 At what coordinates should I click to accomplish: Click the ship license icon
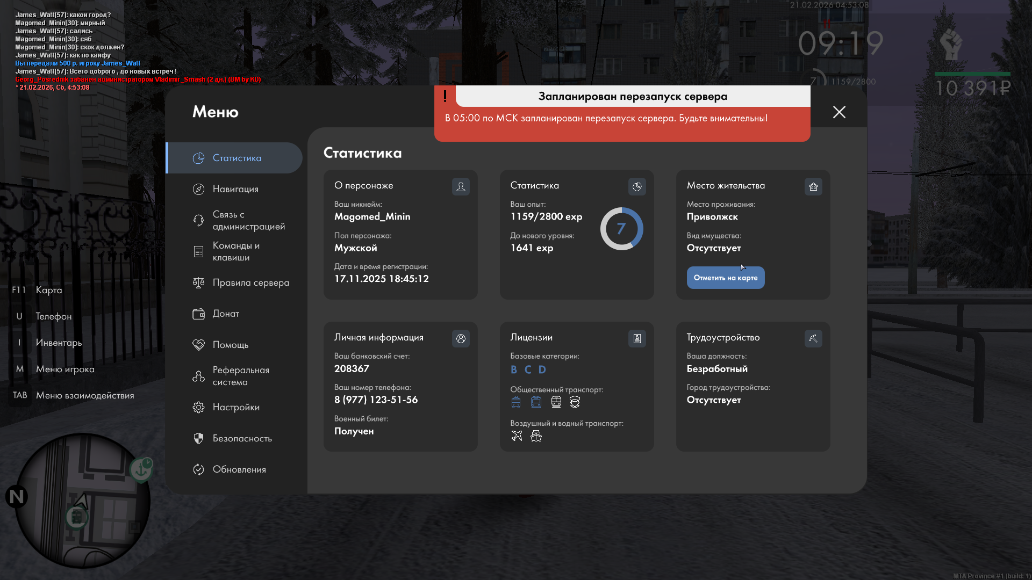point(536,436)
